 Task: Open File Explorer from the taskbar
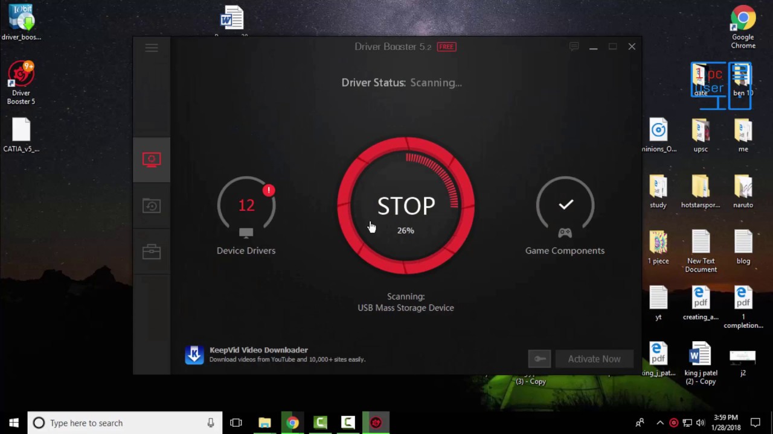[265, 423]
